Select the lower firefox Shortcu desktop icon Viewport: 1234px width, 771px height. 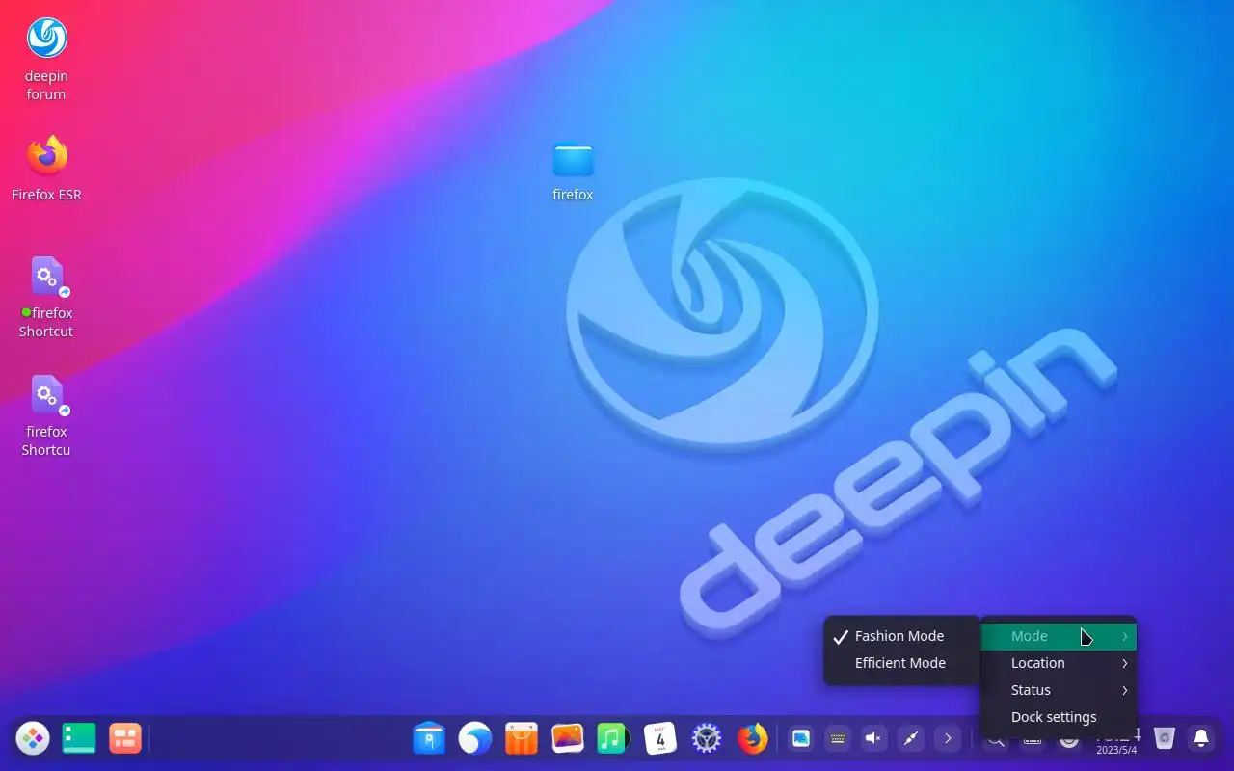tap(46, 415)
